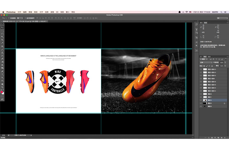Select the Crop tool

(2, 40)
